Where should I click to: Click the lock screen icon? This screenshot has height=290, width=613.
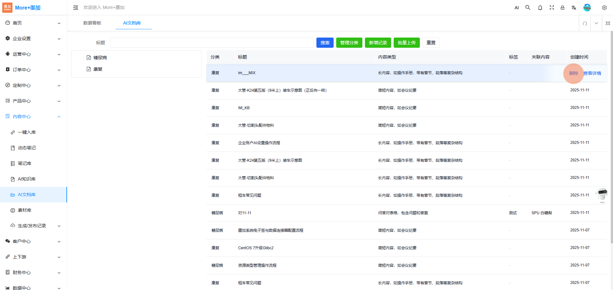(x=563, y=8)
